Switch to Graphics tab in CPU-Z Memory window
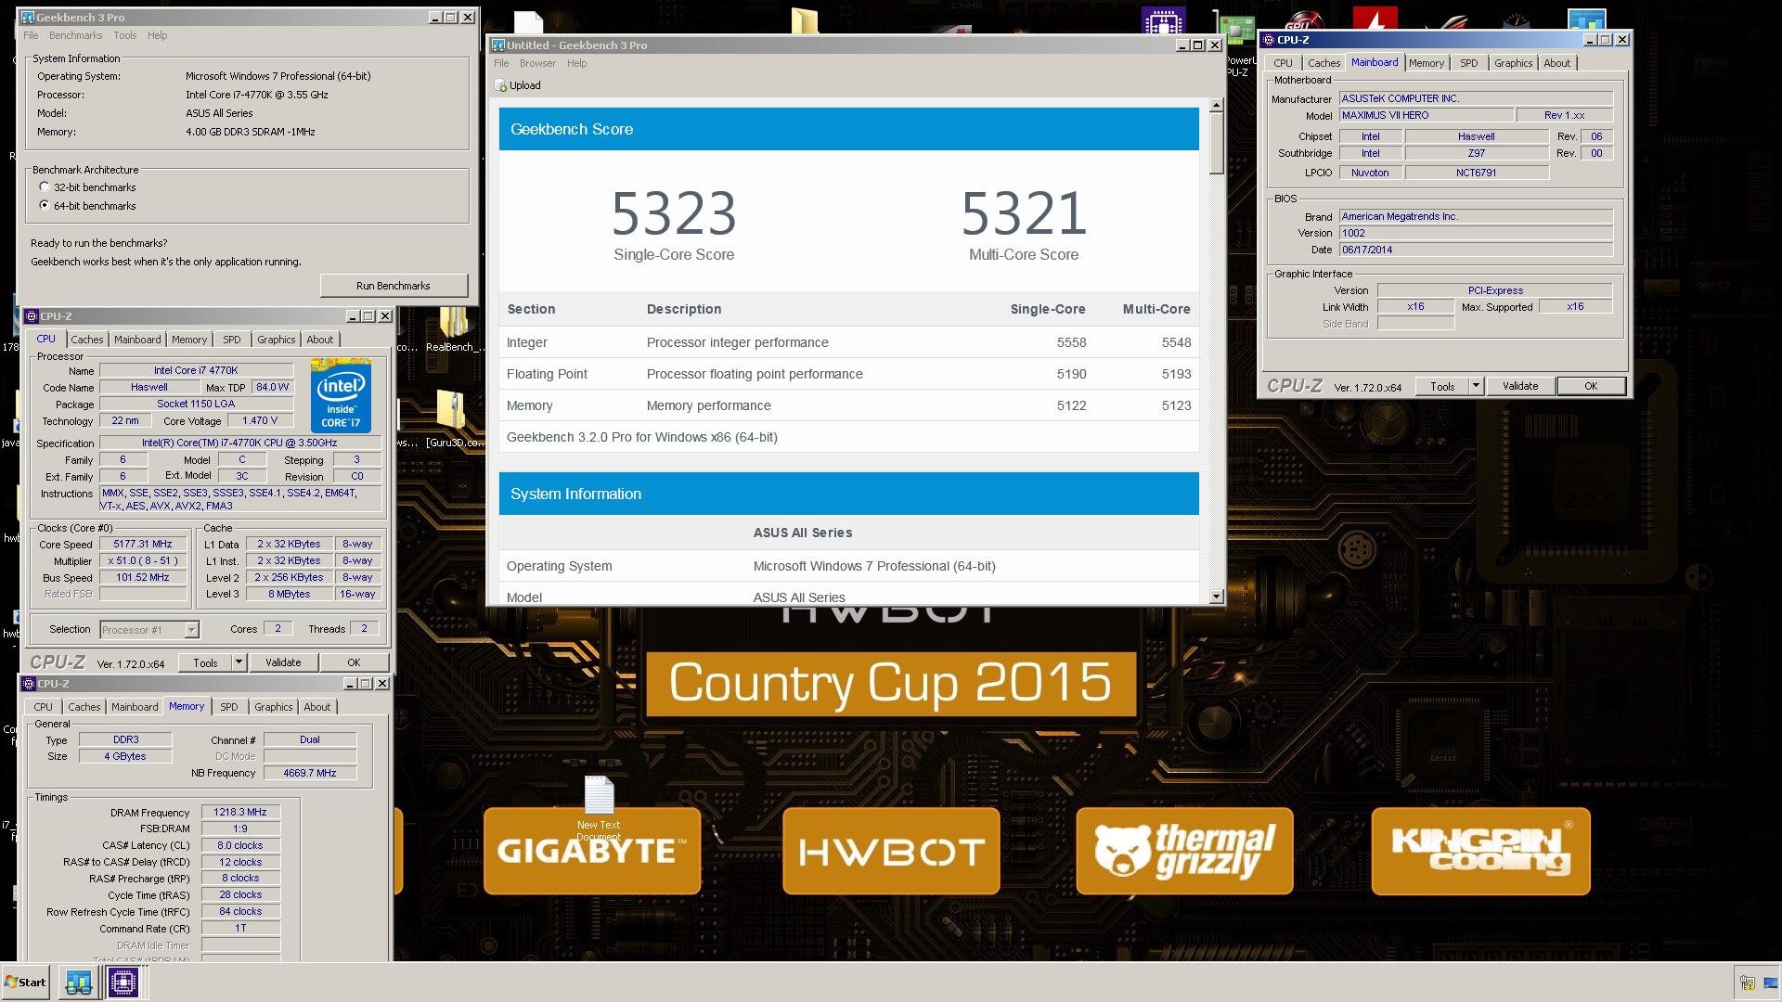The image size is (1782, 1002). click(273, 707)
